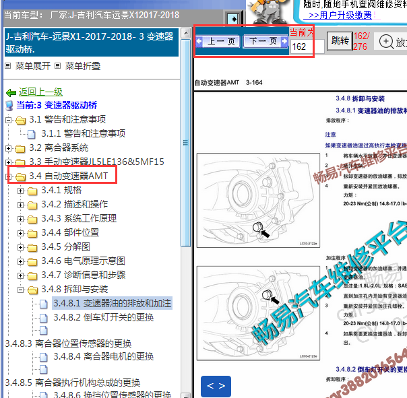This screenshot has width=407, height=398.
Task: Click the 当前:3 变速器驱动桥 heading
Action: pyautogui.click(x=57, y=105)
